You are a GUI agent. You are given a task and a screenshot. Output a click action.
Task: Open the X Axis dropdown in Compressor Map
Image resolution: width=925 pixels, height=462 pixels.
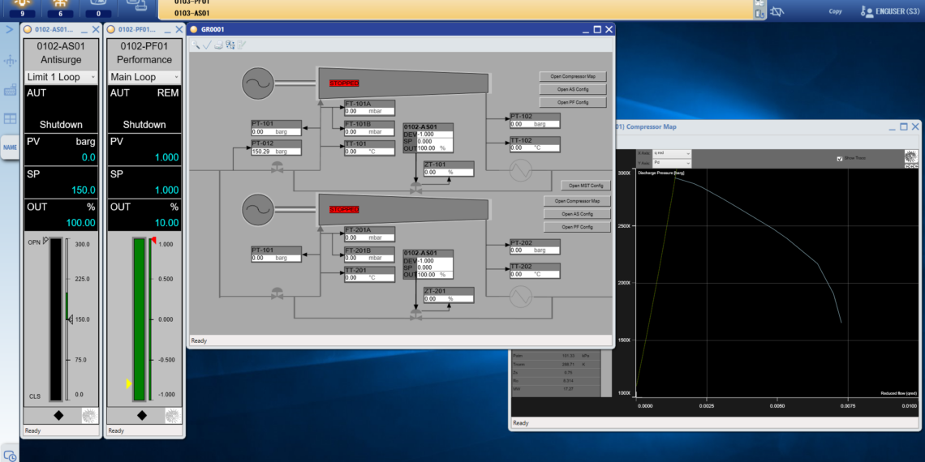point(671,152)
